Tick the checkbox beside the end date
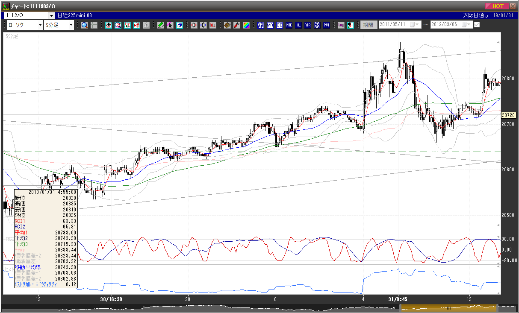Screen dimensions: 519x313 (477, 25)
